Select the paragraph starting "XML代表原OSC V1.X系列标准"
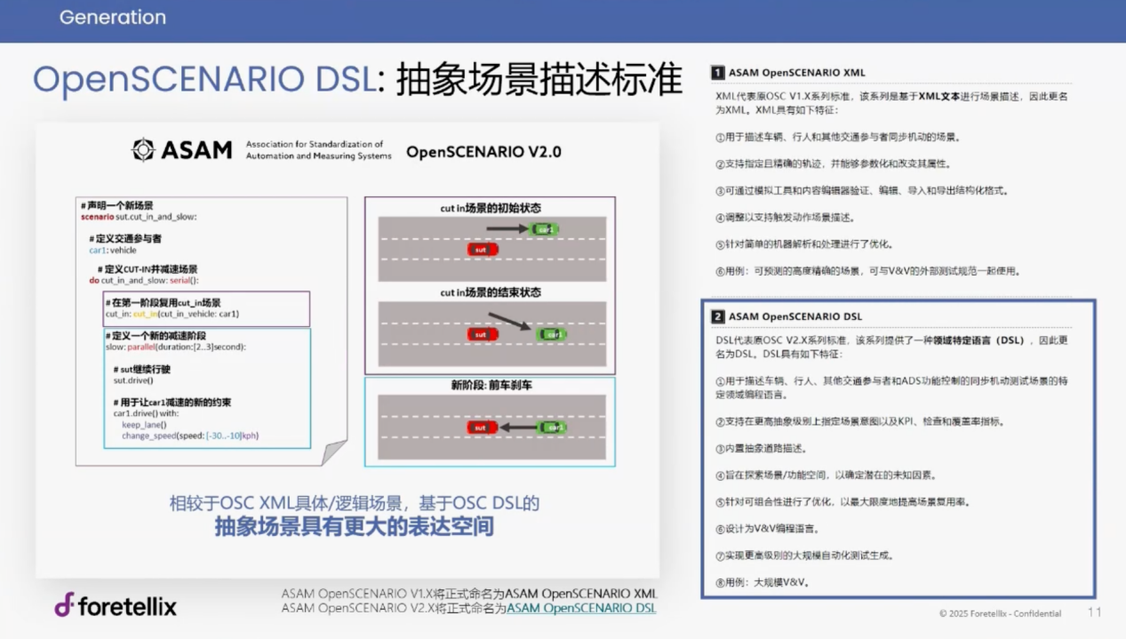Screen dimensions: 1126x639 click(x=891, y=101)
